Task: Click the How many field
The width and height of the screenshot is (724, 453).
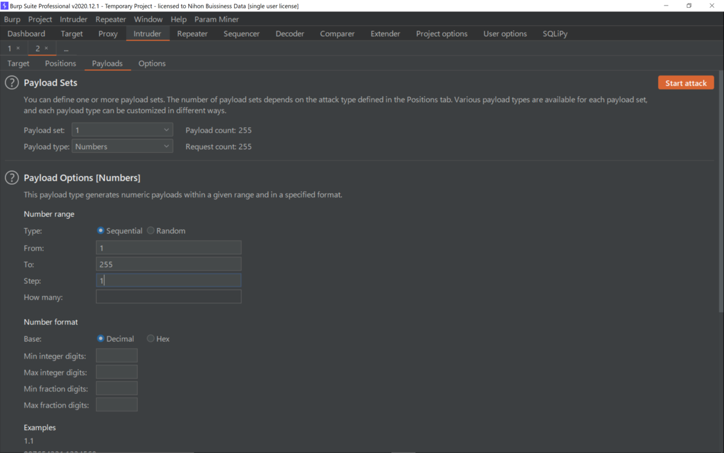Action: point(168,297)
